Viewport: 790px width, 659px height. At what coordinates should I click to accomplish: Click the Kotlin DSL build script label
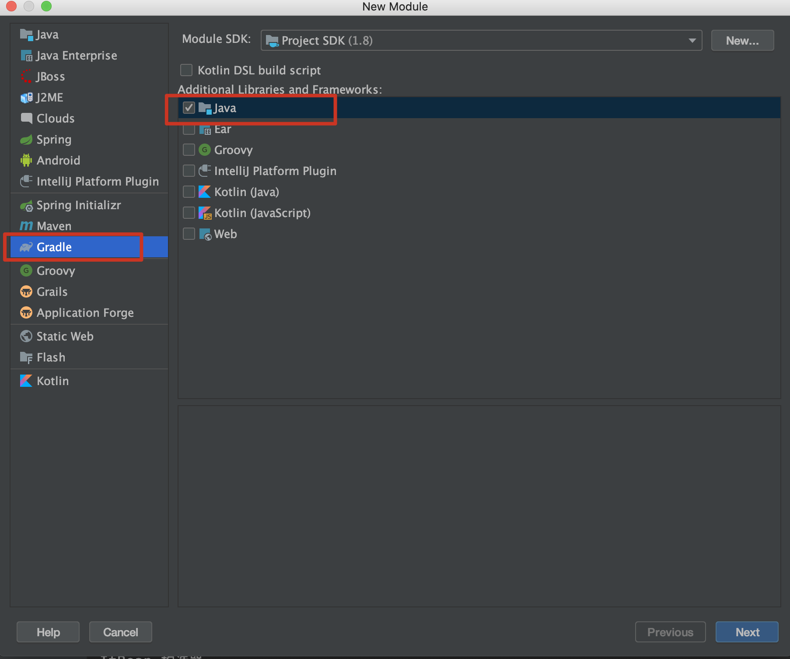(x=259, y=70)
